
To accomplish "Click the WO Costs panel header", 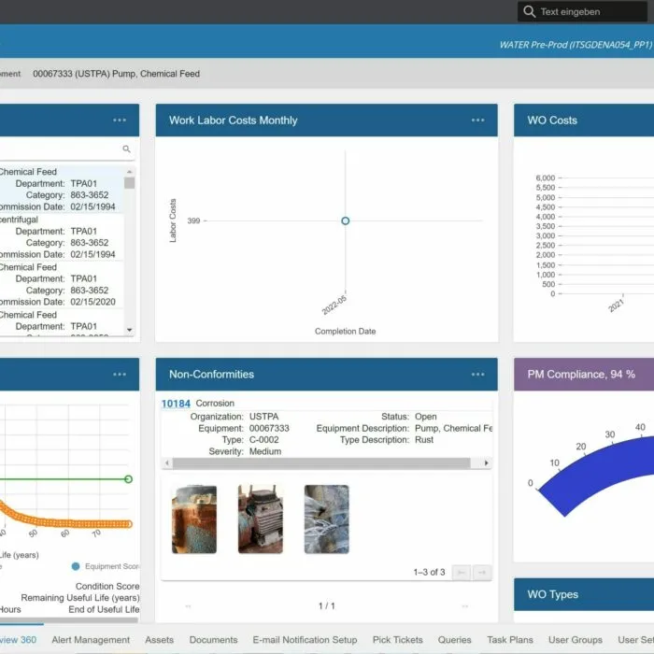I will tap(584, 121).
